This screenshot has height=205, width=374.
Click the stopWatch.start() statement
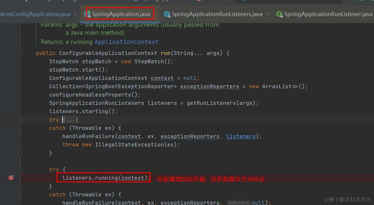[78, 70]
